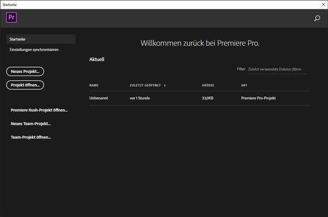Sort by the ART column header
The image size is (328, 217).
244,85
